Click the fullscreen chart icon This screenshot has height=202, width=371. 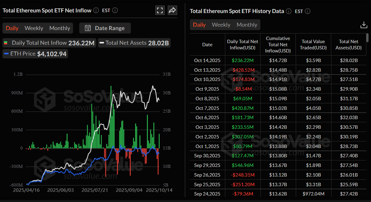pos(160,10)
